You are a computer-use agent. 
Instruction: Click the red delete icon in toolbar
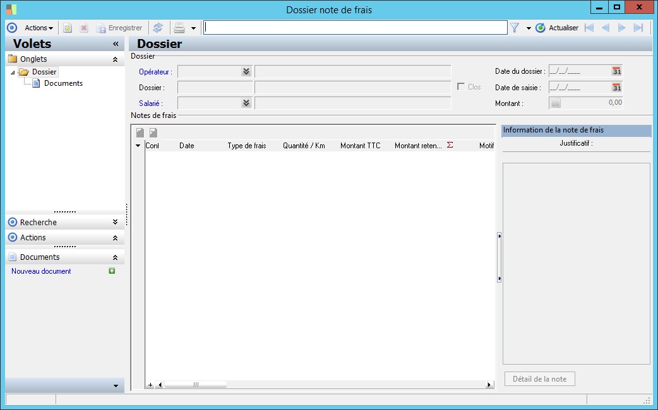(x=83, y=28)
